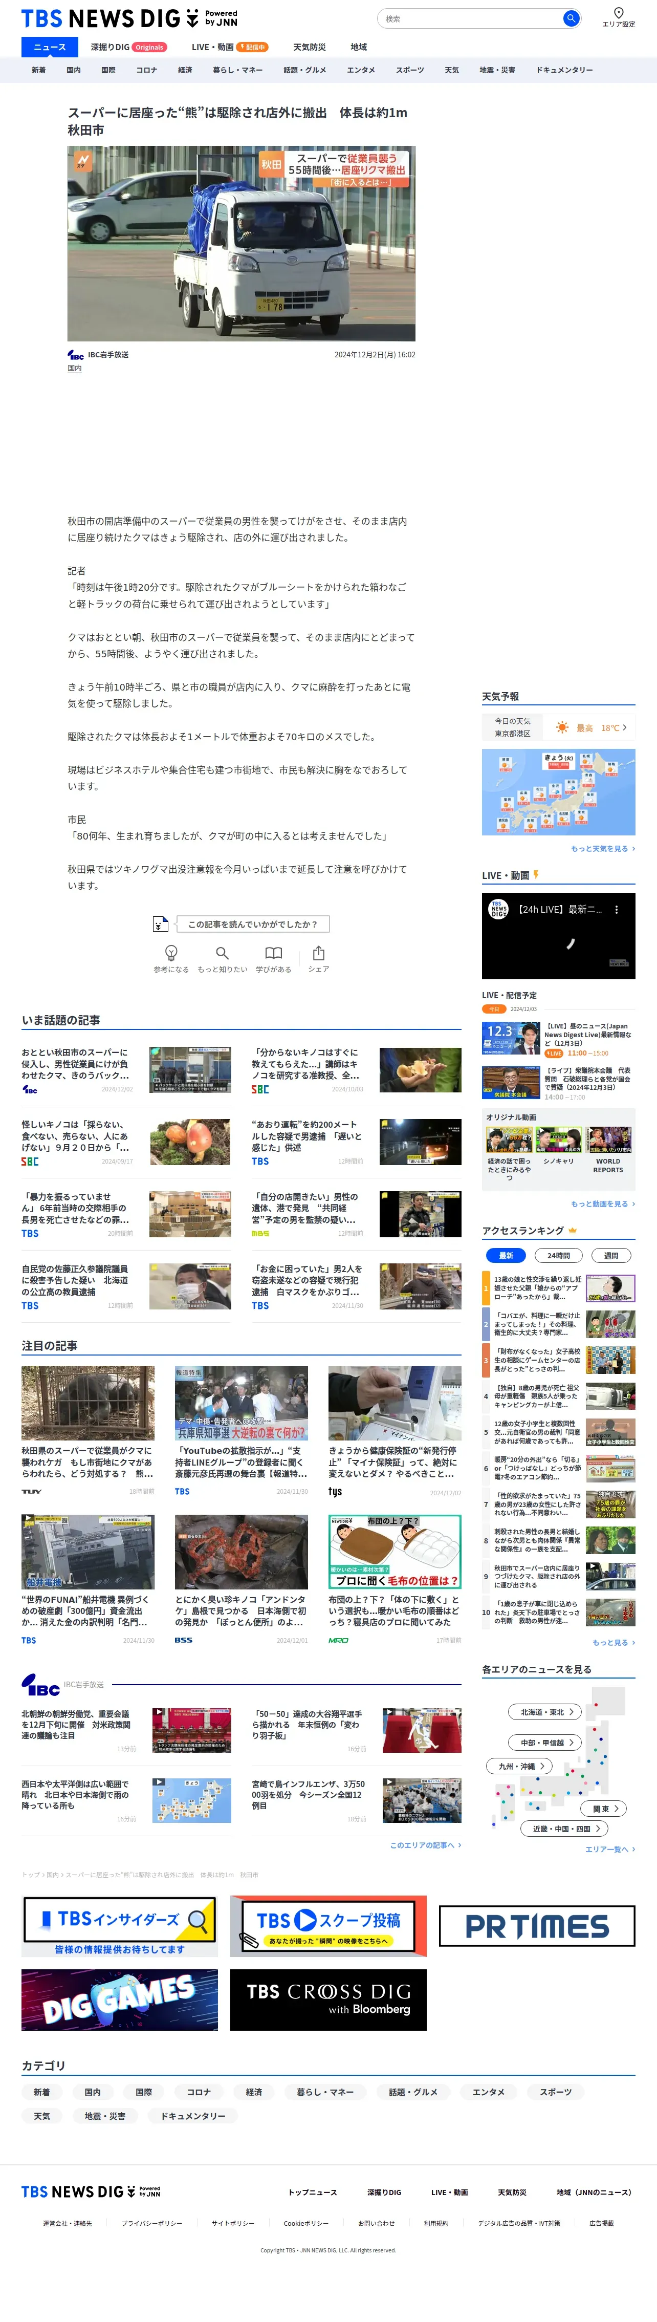This screenshot has width=657, height=2322.
Task: Click the search magnifier button
Action: tap(571, 18)
